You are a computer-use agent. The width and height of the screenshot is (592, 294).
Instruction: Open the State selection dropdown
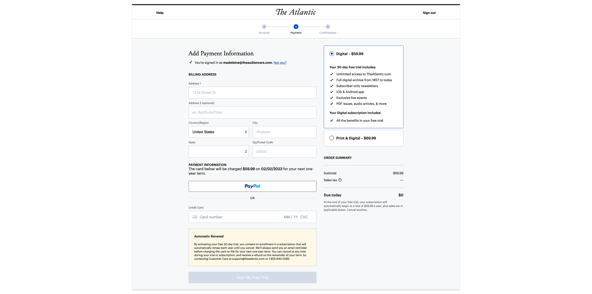point(218,151)
